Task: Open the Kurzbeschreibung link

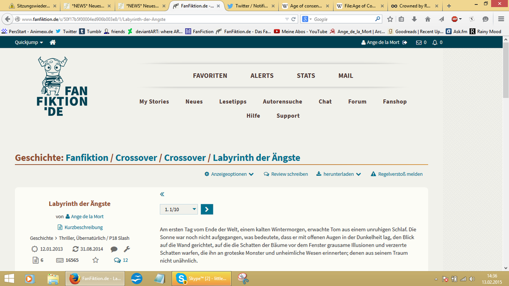Action: click(80, 228)
